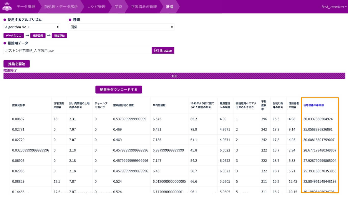Switch to the レシピ管理 tab
Viewport: 348px width, 205px height.
tap(96, 7)
